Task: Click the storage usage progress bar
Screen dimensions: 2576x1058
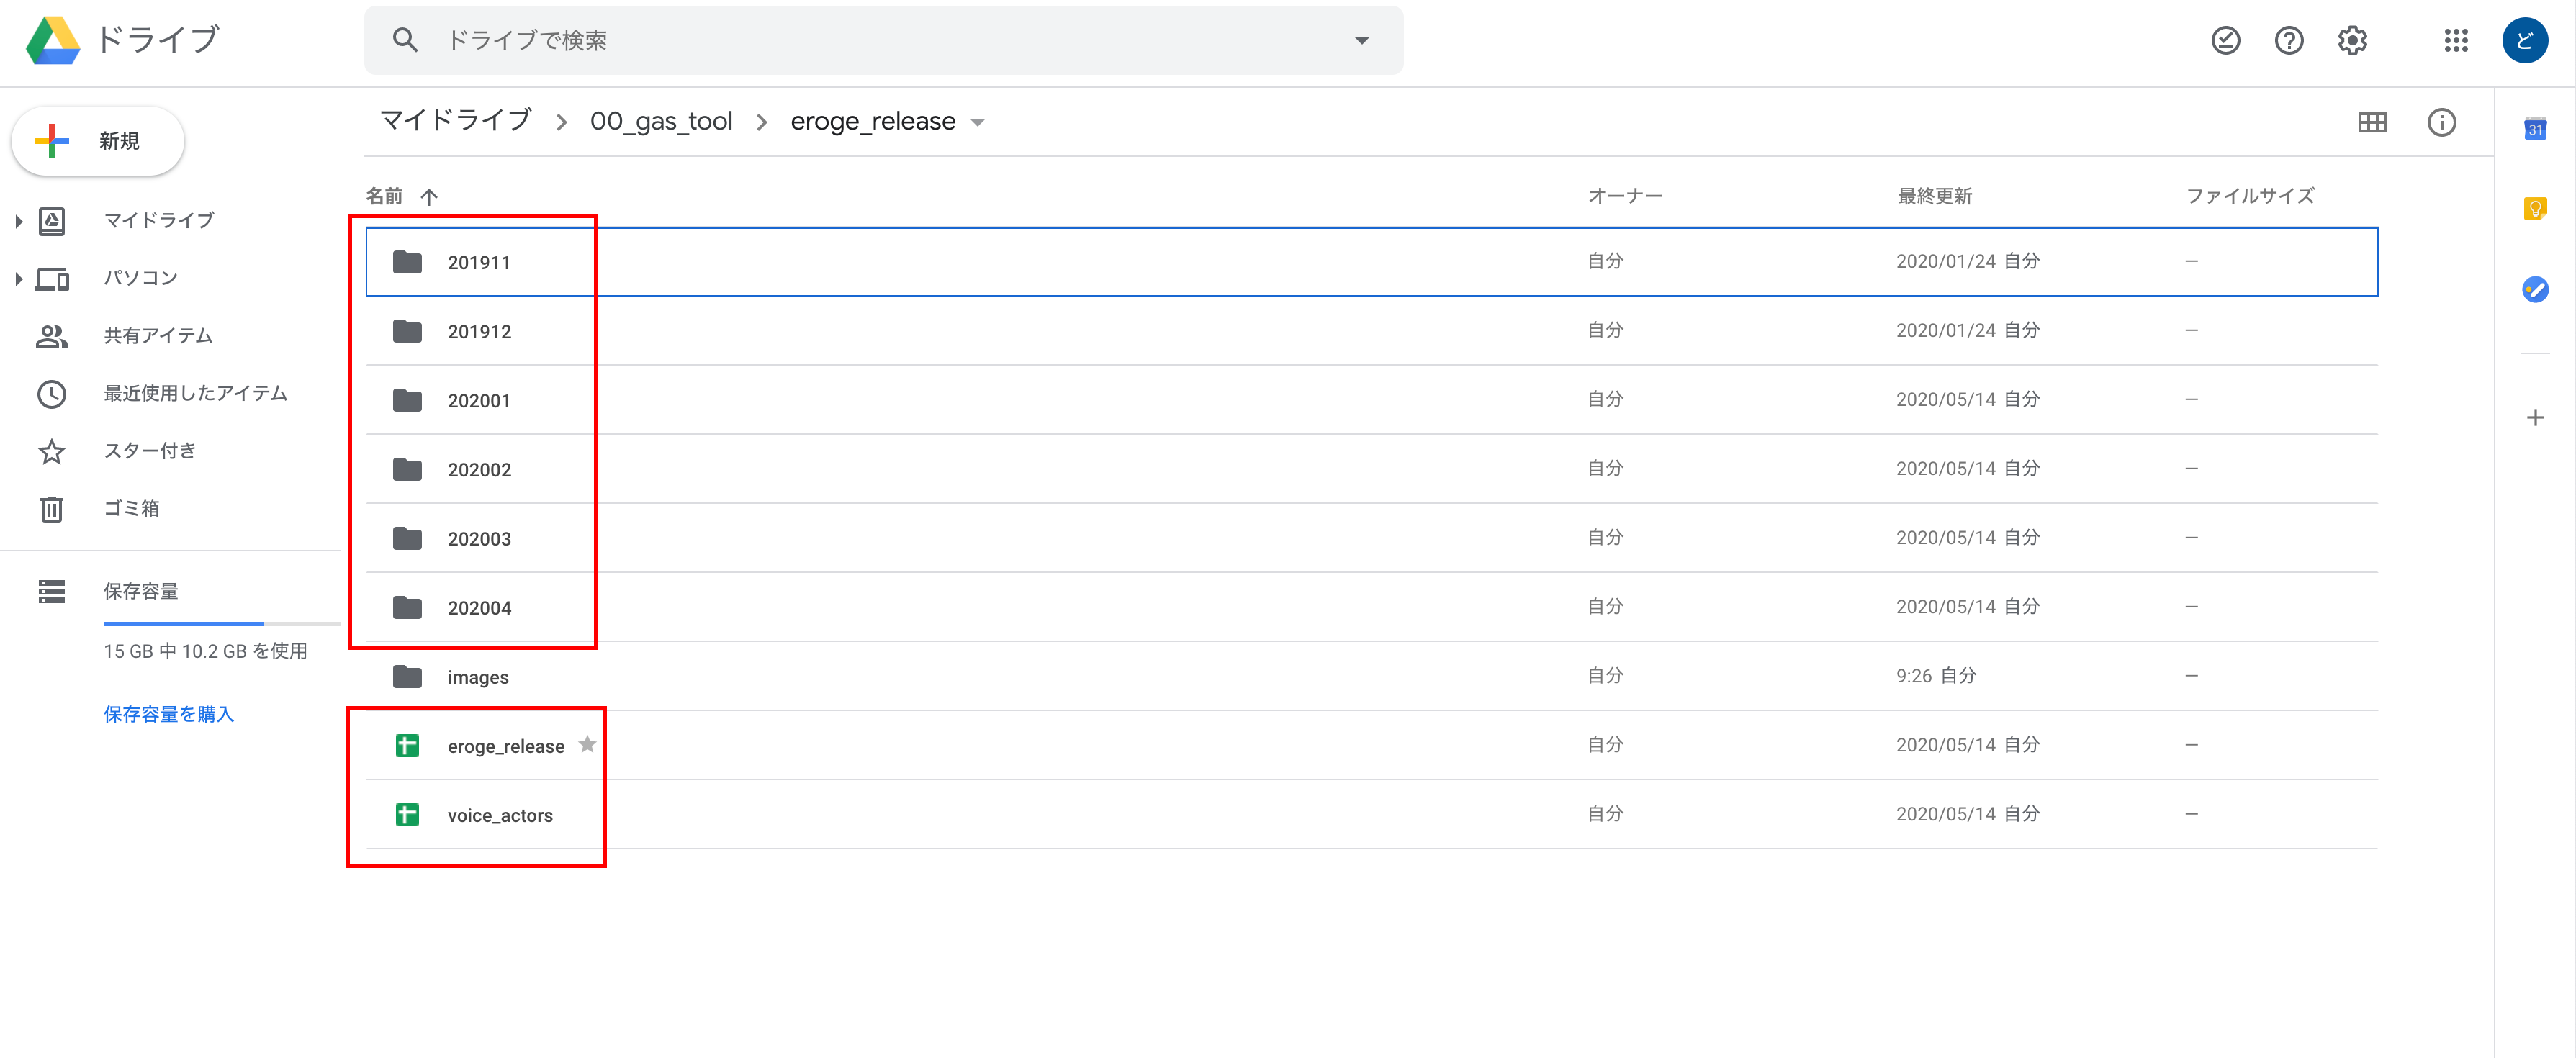Action: coord(221,623)
